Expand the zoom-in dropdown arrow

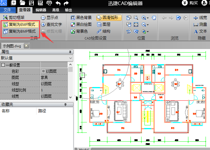(x=147, y=18)
